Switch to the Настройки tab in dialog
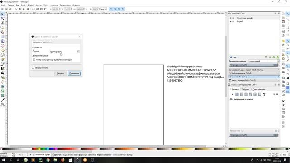Screen dimensions: 290x163 (37, 43)
